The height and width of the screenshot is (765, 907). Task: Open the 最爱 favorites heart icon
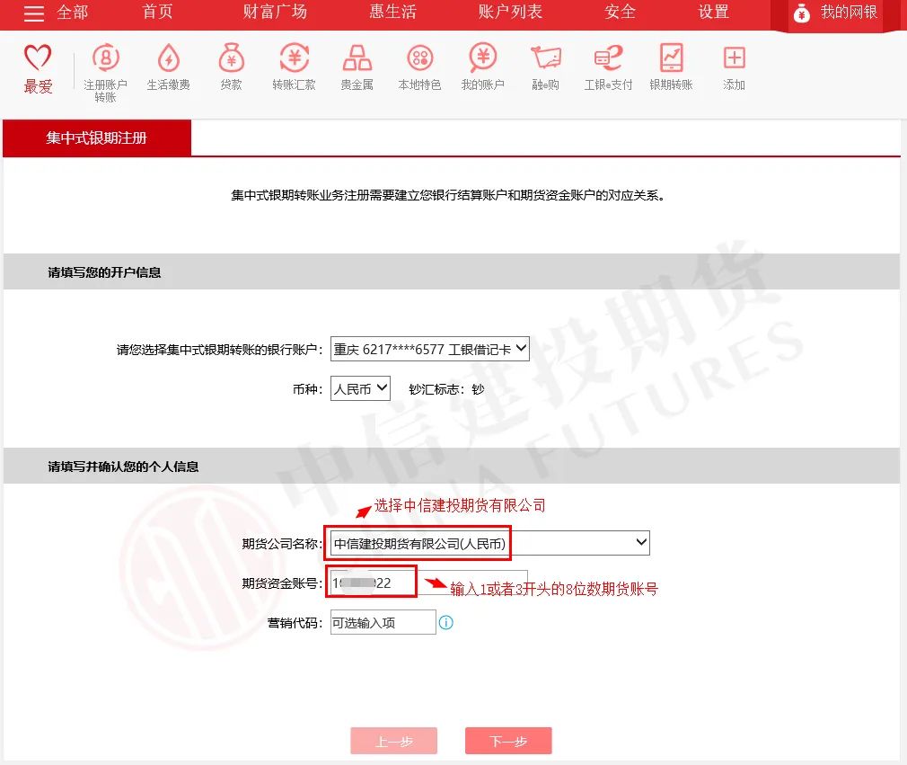(x=38, y=58)
